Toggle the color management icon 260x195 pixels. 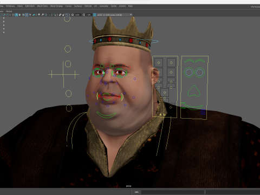click(94, 15)
